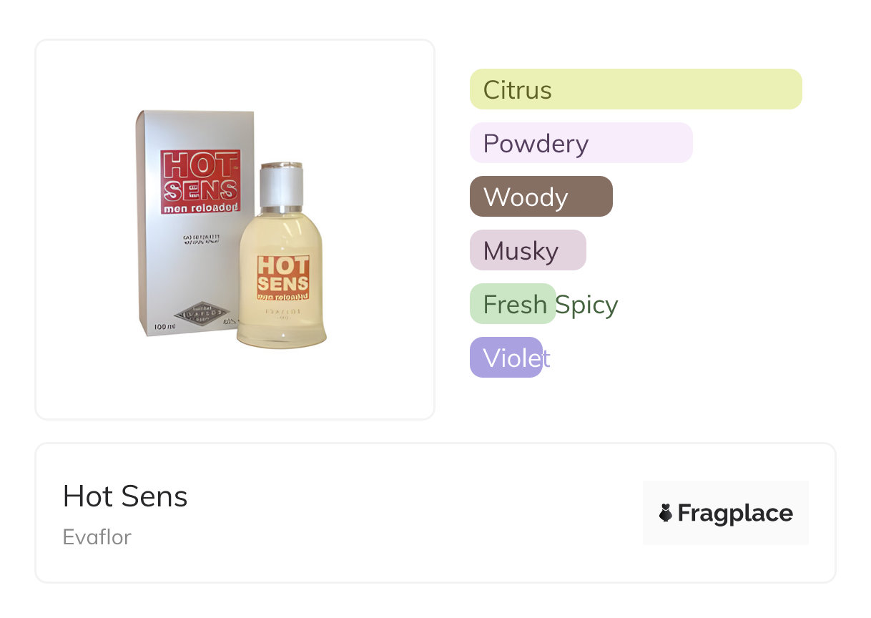The height and width of the screenshot is (618, 871).
Task: Select the Powdery accord bar
Action: pyautogui.click(x=581, y=143)
